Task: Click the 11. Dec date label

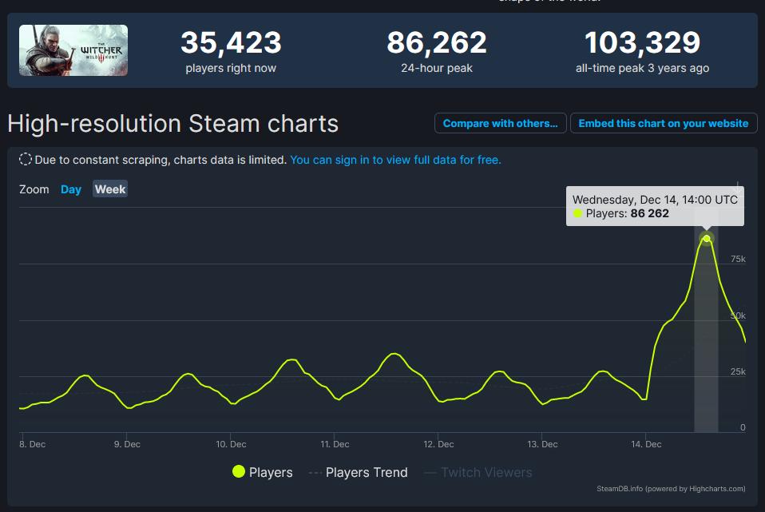Action: tap(335, 444)
